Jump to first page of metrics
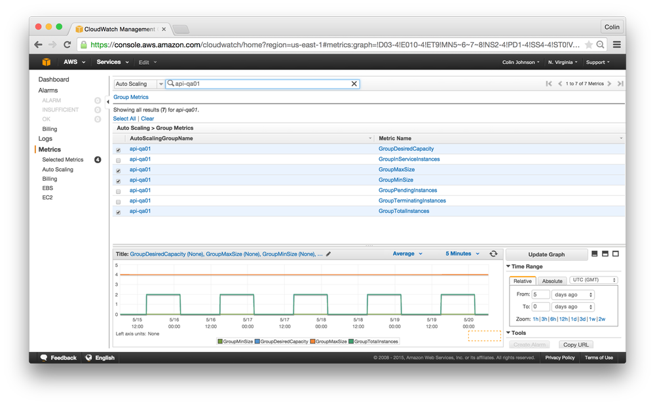The height and width of the screenshot is (405, 655). pyautogui.click(x=549, y=84)
